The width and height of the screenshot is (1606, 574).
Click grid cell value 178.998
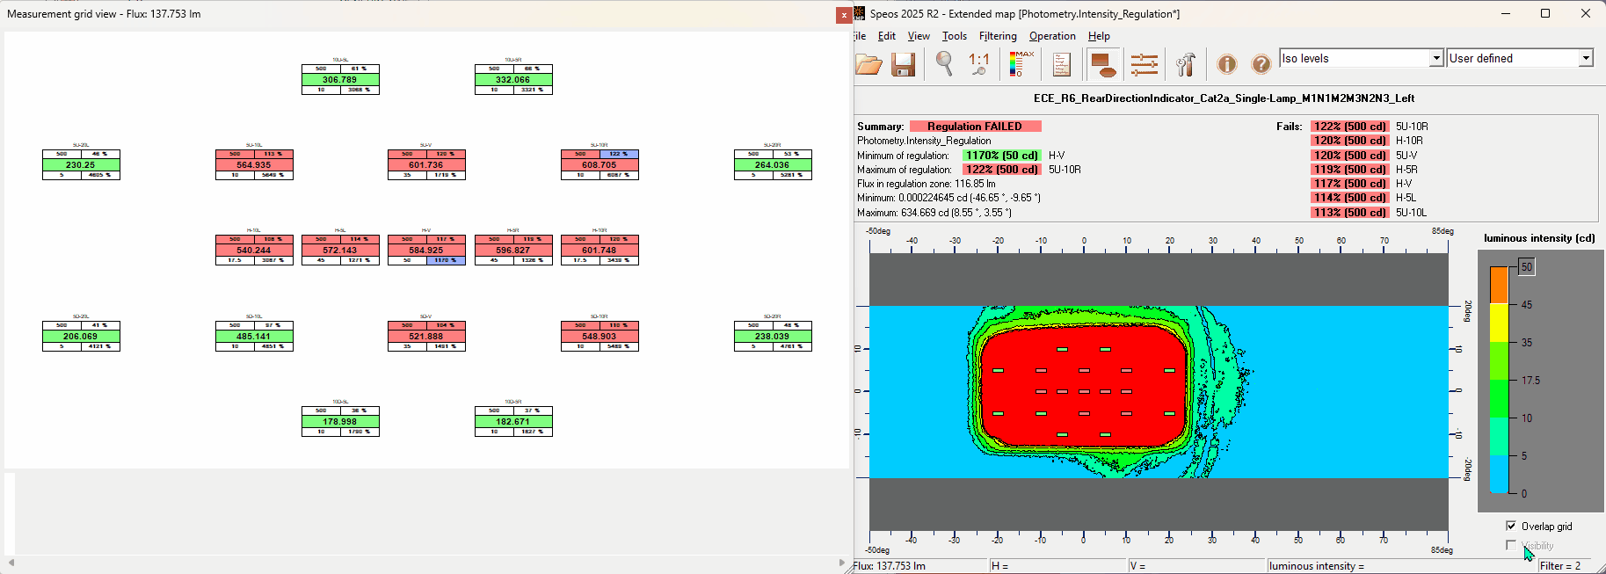340,421
